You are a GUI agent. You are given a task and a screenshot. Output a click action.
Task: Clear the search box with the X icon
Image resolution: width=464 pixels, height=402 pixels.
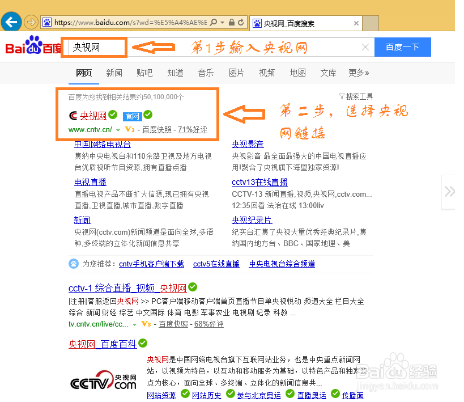coord(365,47)
